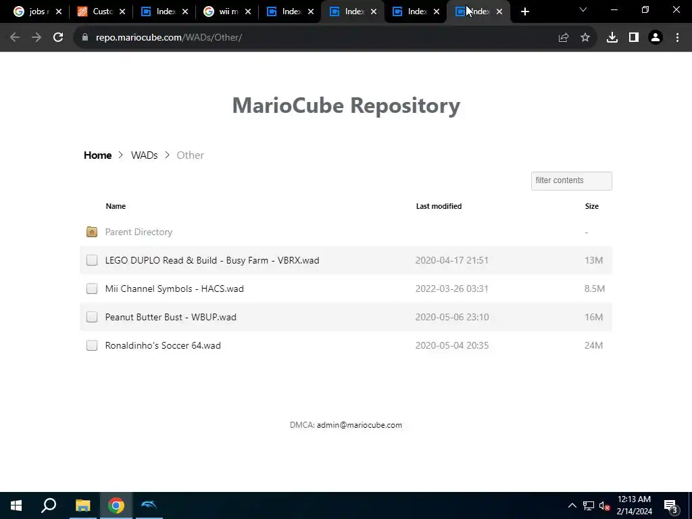Check the Peanut Butter Bust checkbox
This screenshot has height=519, width=692.
(x=92, y=317)
